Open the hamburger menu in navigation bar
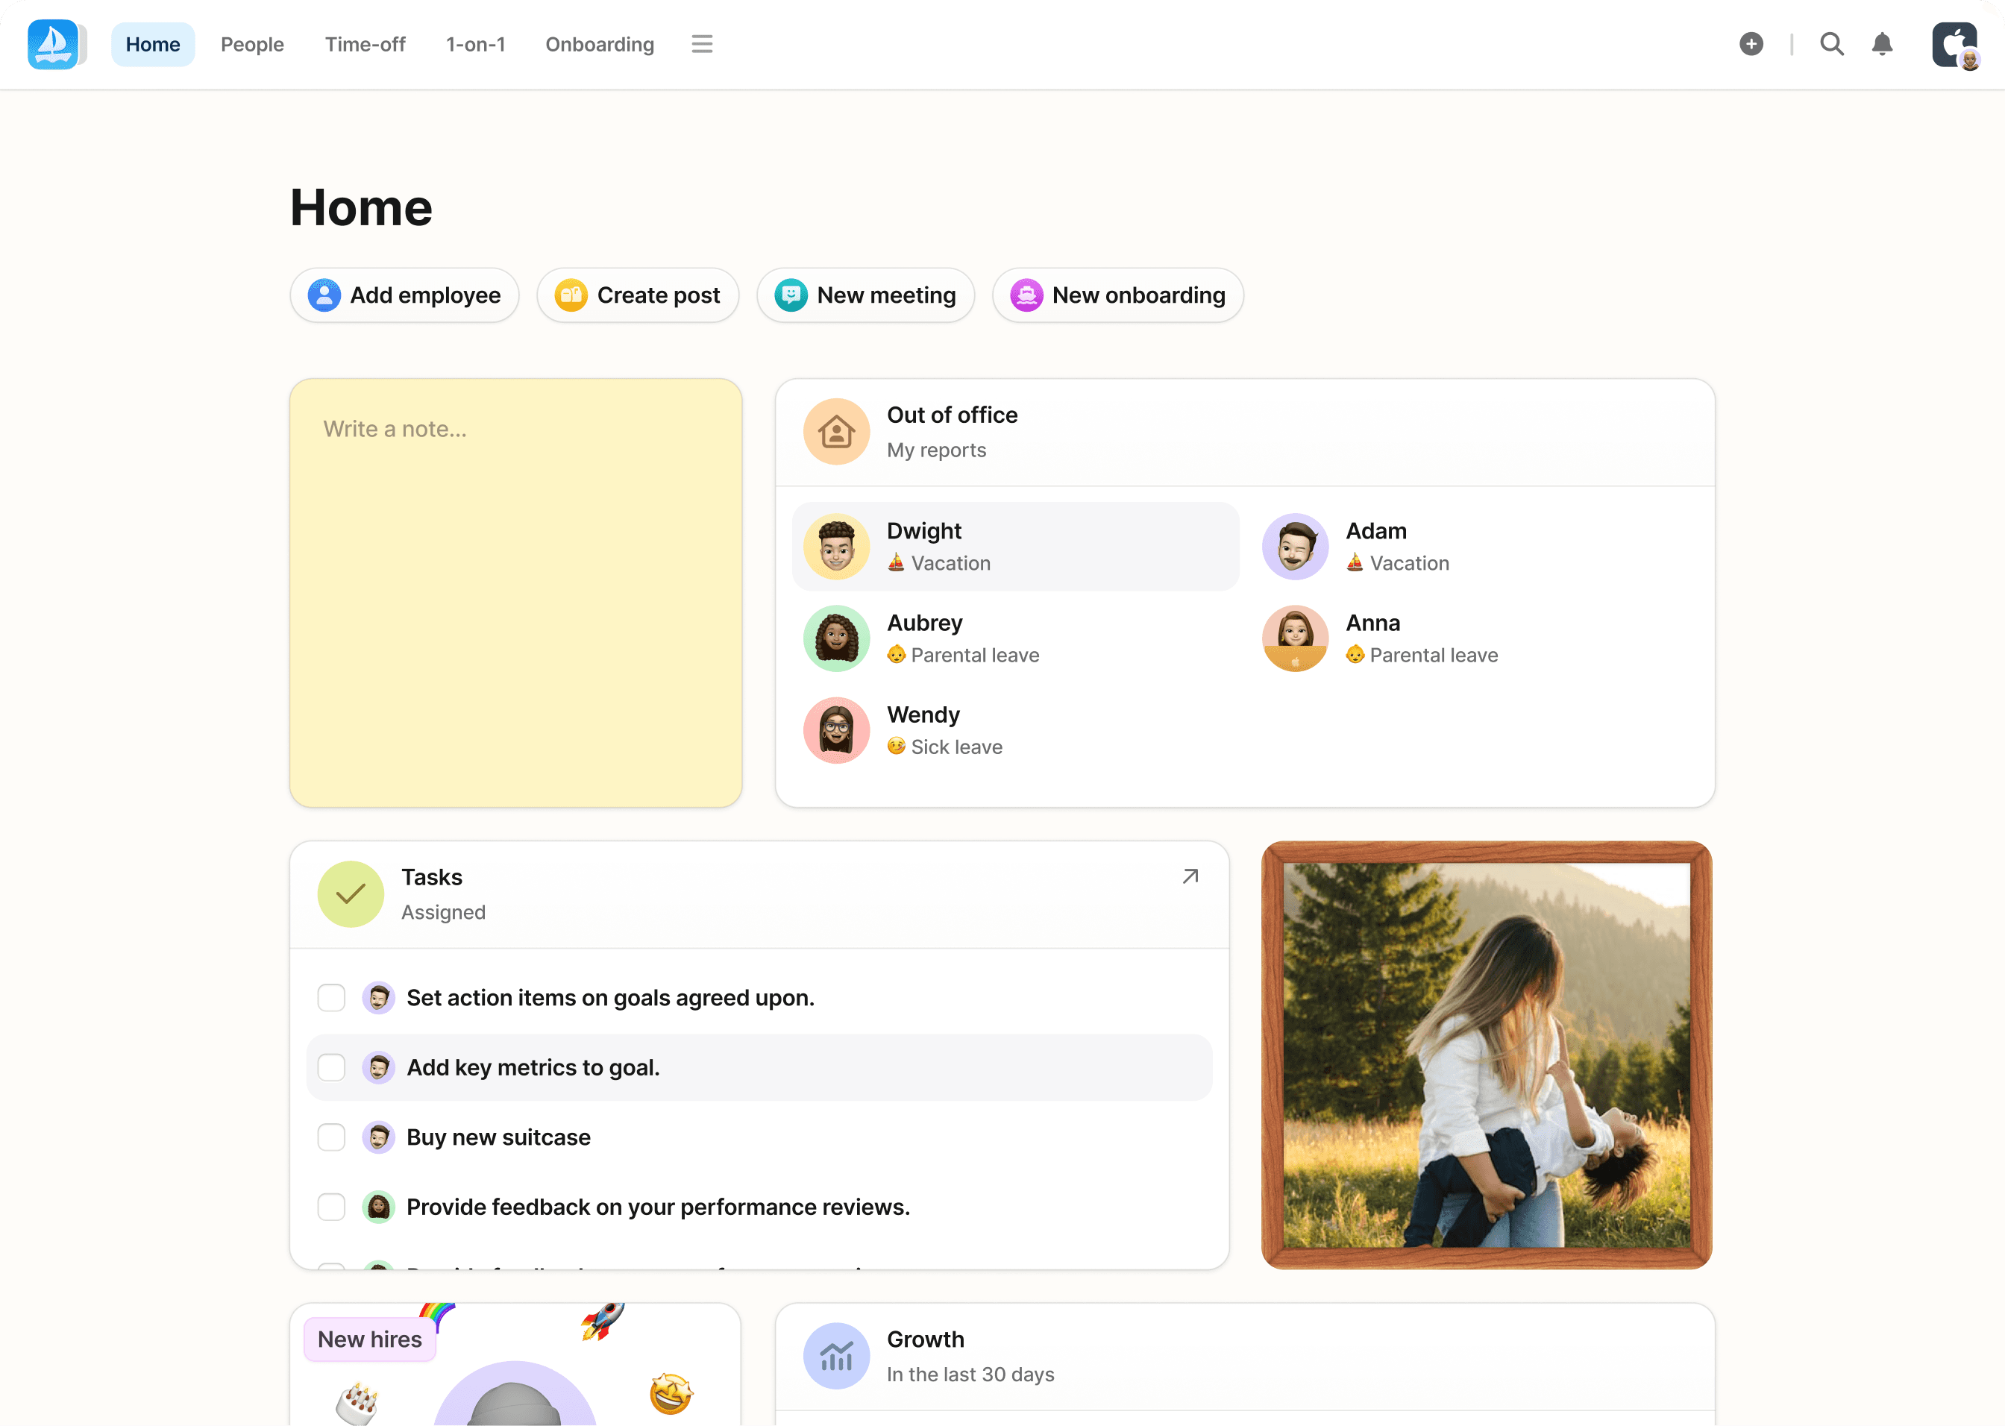 (x=702, y=44)
